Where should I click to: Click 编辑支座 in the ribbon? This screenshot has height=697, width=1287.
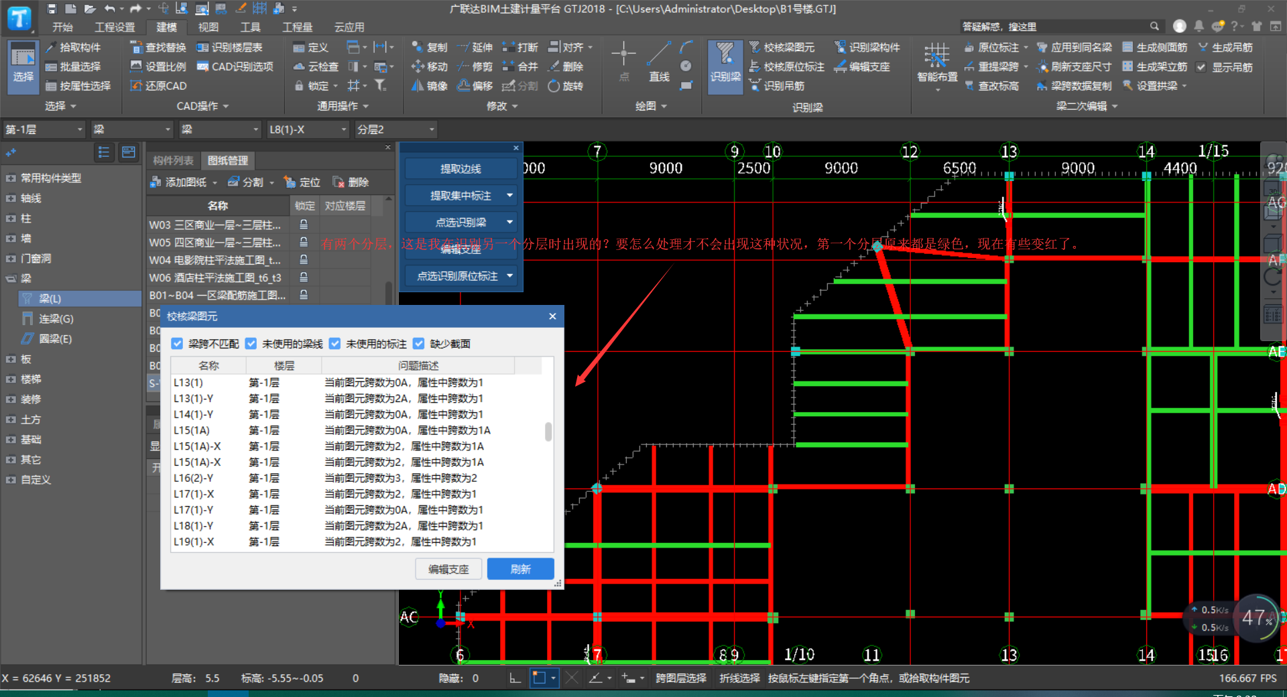[x=862, y=66]
